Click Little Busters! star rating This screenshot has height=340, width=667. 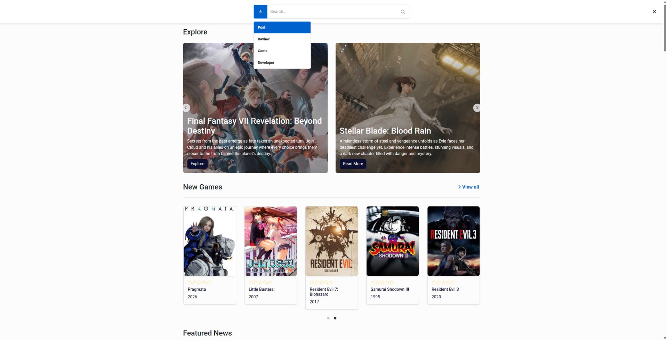pos(260,283)
